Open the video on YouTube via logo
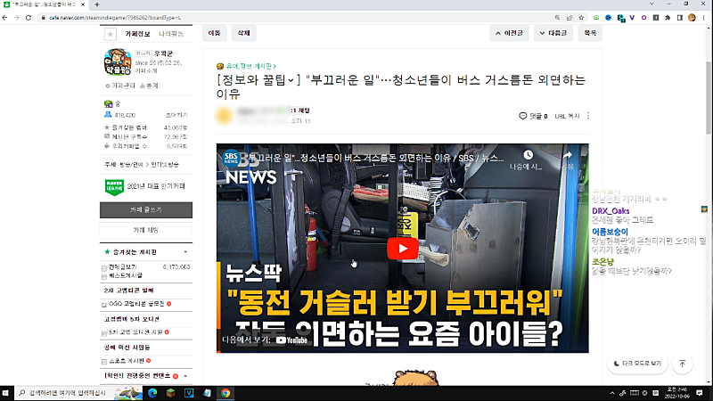 pos(291,340)
